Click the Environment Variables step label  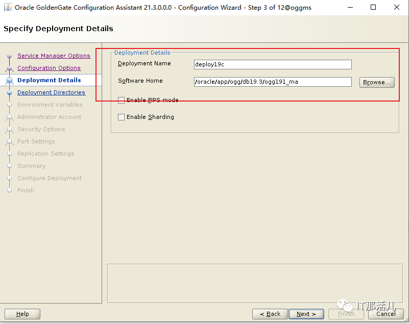pos(50,105)
